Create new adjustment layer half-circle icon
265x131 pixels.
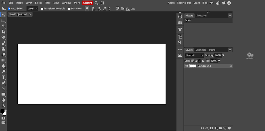[216, 128]
